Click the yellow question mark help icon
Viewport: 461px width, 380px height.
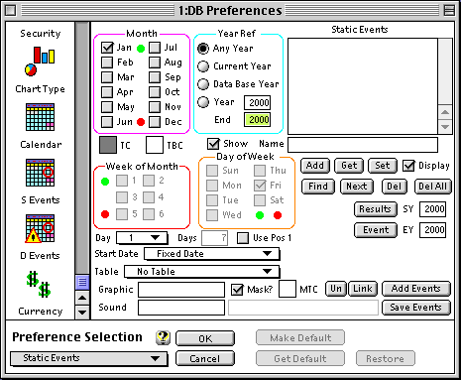click(x=163, y=337)
